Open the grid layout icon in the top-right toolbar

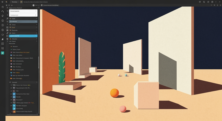click(212, 2)
